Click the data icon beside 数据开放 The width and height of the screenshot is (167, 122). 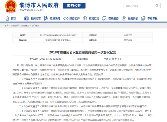point(124,18)
